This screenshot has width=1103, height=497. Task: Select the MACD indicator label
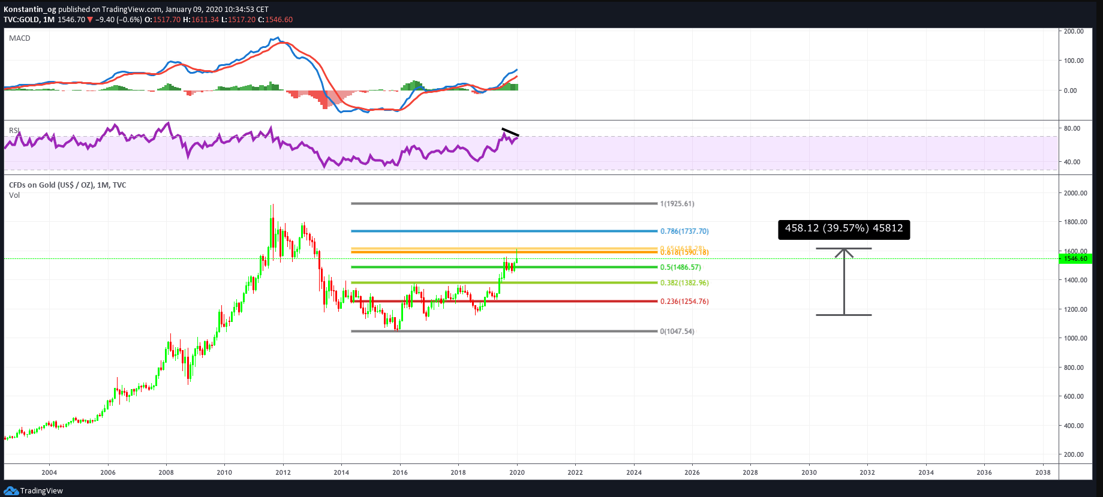pyautogui.click(x=20, y=38)
